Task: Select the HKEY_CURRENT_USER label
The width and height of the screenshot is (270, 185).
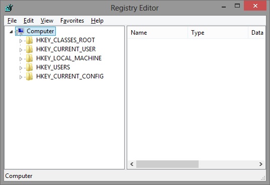Action: 66,49
